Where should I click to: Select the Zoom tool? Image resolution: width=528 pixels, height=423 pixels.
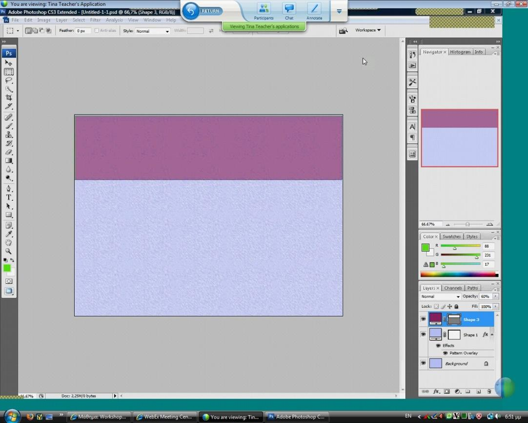(8, 252)
